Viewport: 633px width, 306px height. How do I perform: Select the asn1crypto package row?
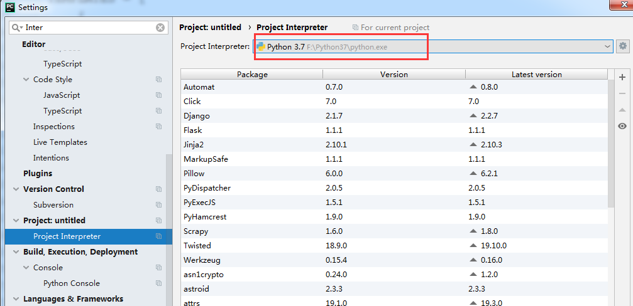[x=394, y=275]
